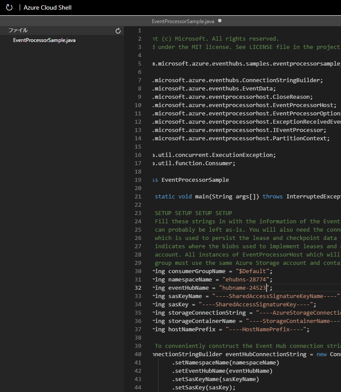Screen dimensions: 341x392
Task: Click the sasKeyName variable on line 33
Action: [x=185, y=296]
